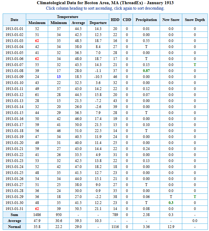The image size is (209, 231).
Task: Click precipitation 0.15 on 1913-01-07
Action: tap(146, 65)
